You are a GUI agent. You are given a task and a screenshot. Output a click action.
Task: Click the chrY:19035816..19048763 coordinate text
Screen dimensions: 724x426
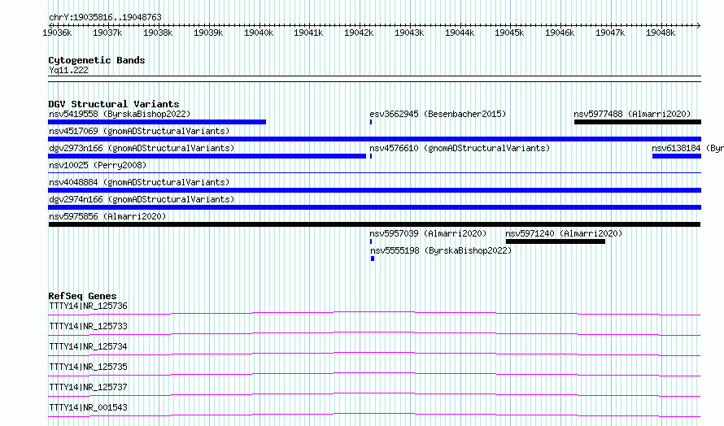point(105,17)
